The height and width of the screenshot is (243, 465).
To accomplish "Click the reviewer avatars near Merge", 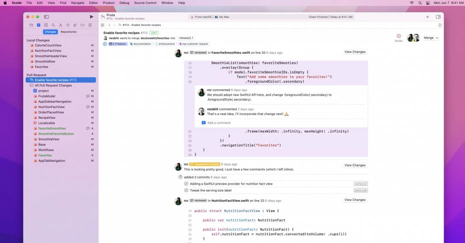I will click(x=413, y=37).
